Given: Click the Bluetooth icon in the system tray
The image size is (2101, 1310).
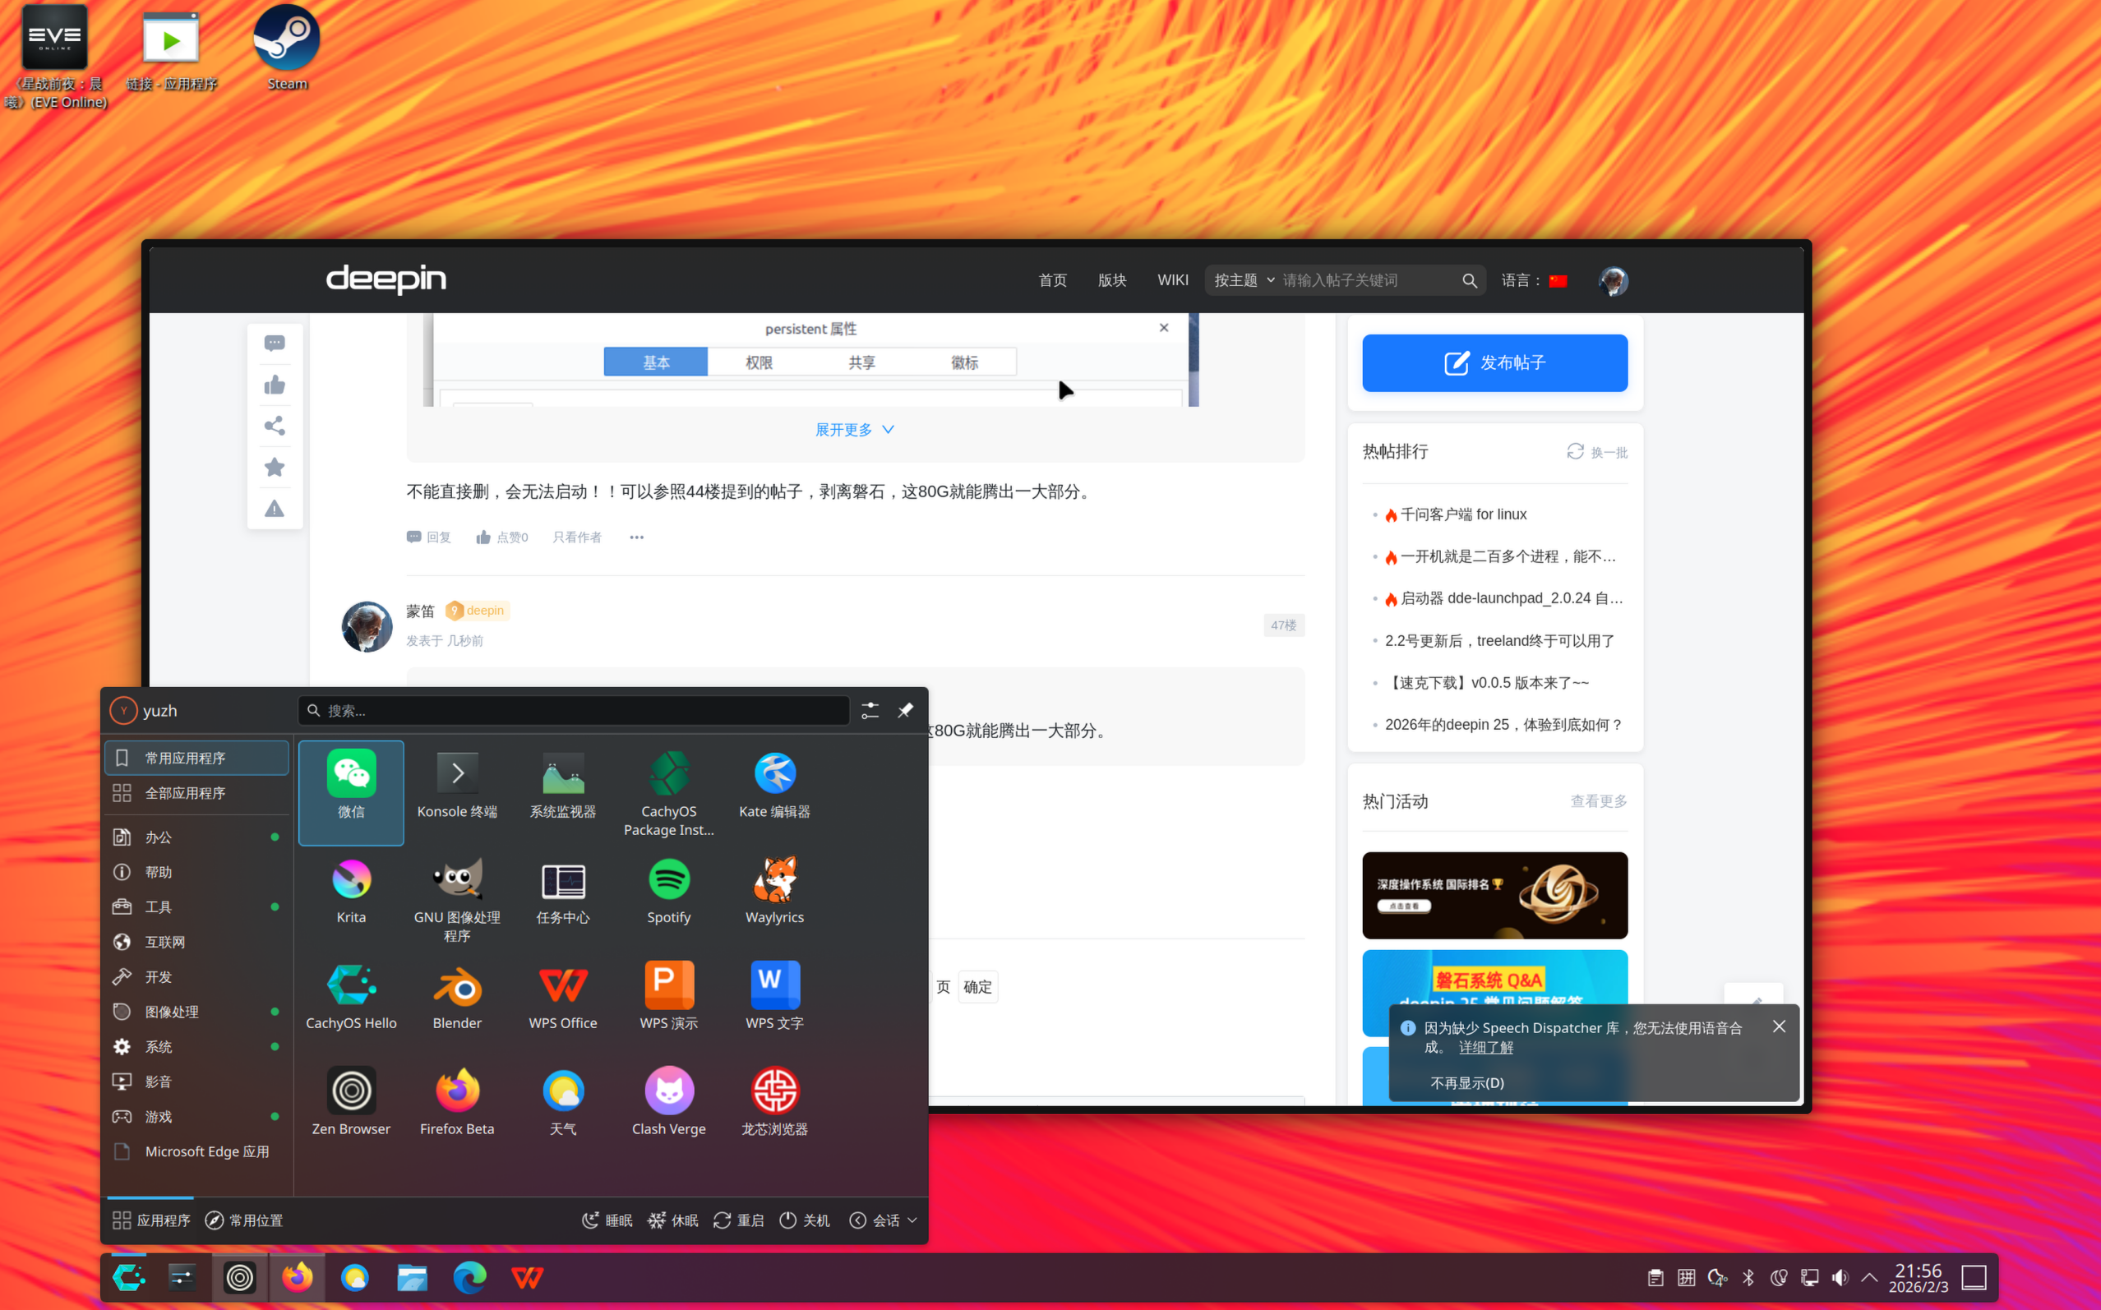Looking at the screenshot, I should click(1748, 1277).
